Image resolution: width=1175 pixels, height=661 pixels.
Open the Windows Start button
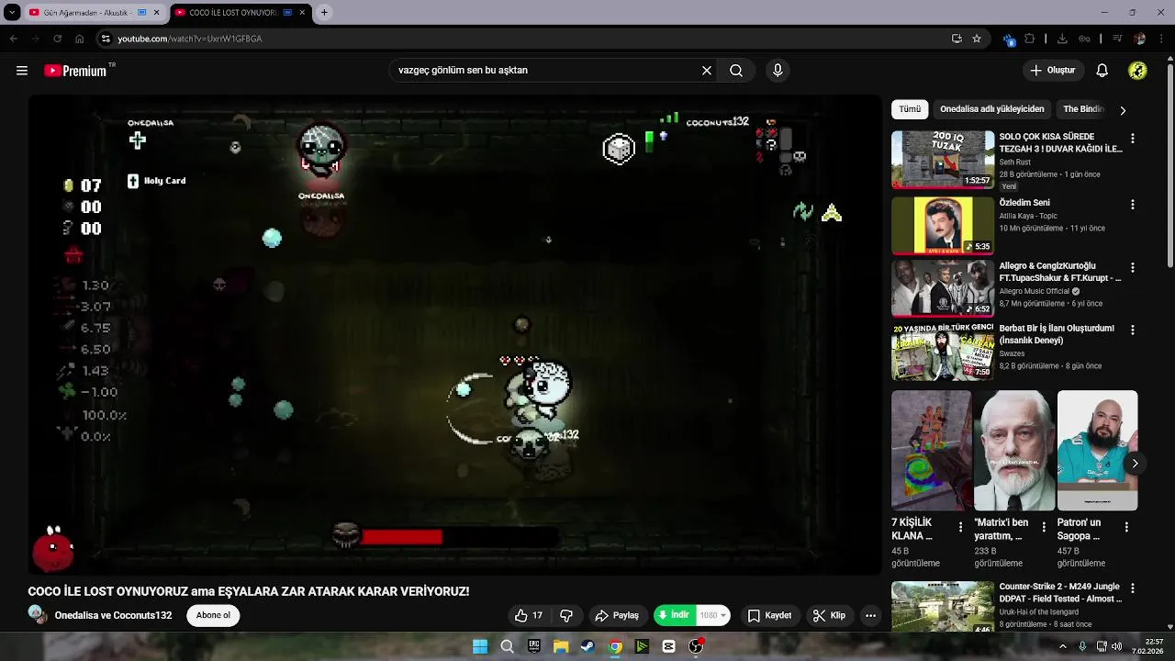coord(480,646)
